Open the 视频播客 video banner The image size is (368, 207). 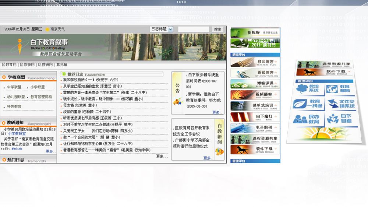254,95
